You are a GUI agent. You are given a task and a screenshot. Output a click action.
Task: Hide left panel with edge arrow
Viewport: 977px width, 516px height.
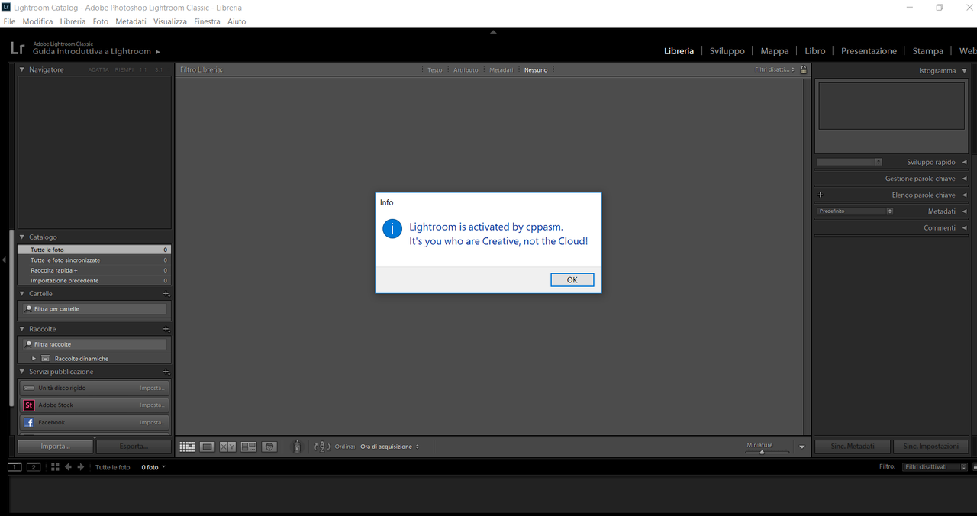[4, 260]
